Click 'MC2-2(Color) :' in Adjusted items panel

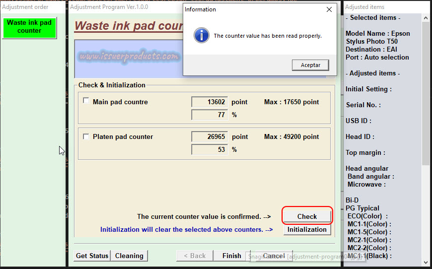click(369, 248)
